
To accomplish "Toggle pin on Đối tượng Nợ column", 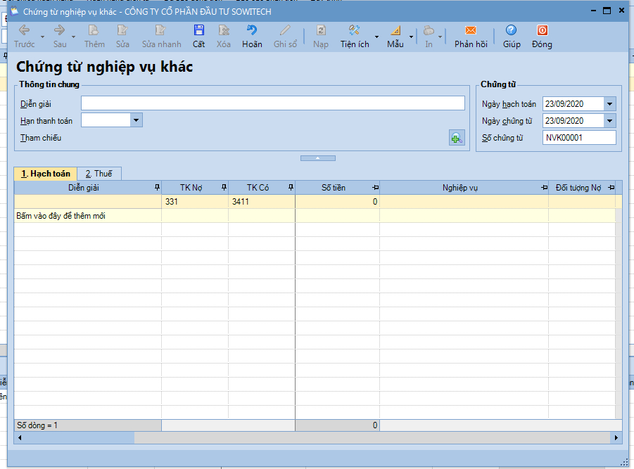I will (611, 188).
